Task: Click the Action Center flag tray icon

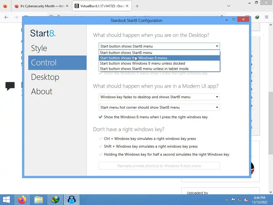Action: click(233, 200)
